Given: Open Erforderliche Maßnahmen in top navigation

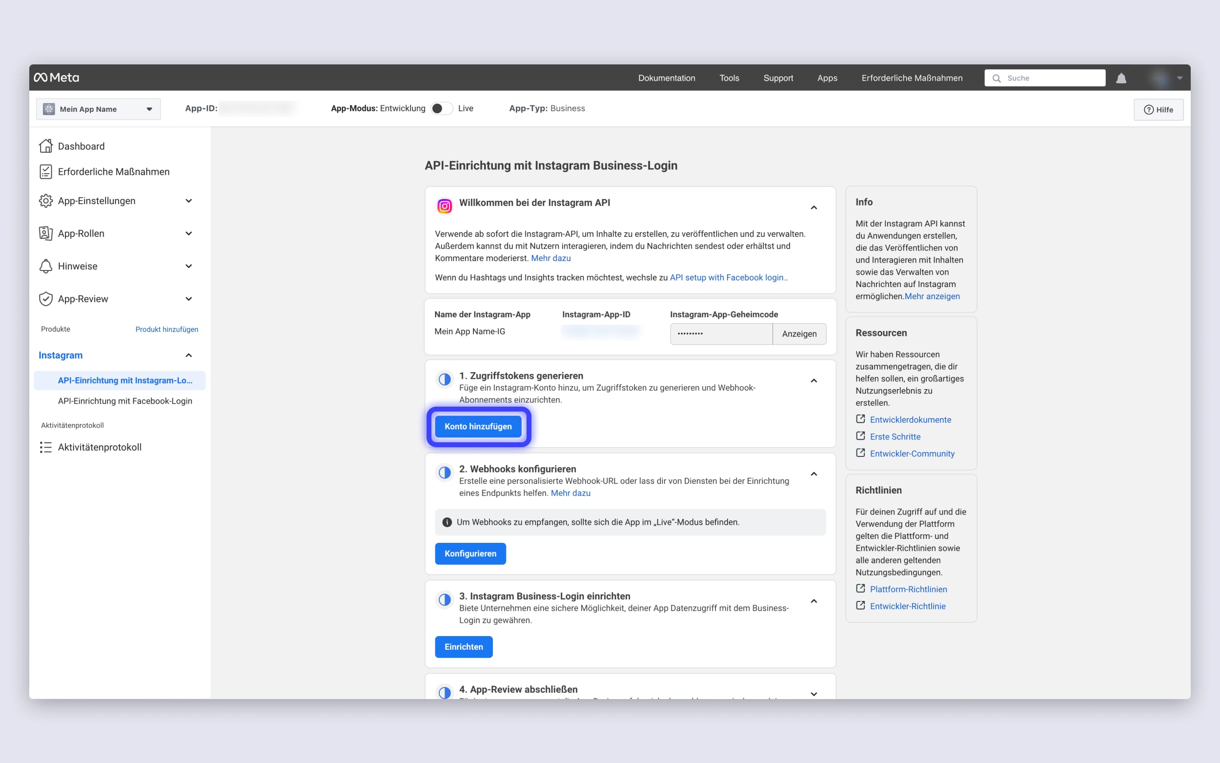Looking at the screenshot, I should tap(912, 78).
